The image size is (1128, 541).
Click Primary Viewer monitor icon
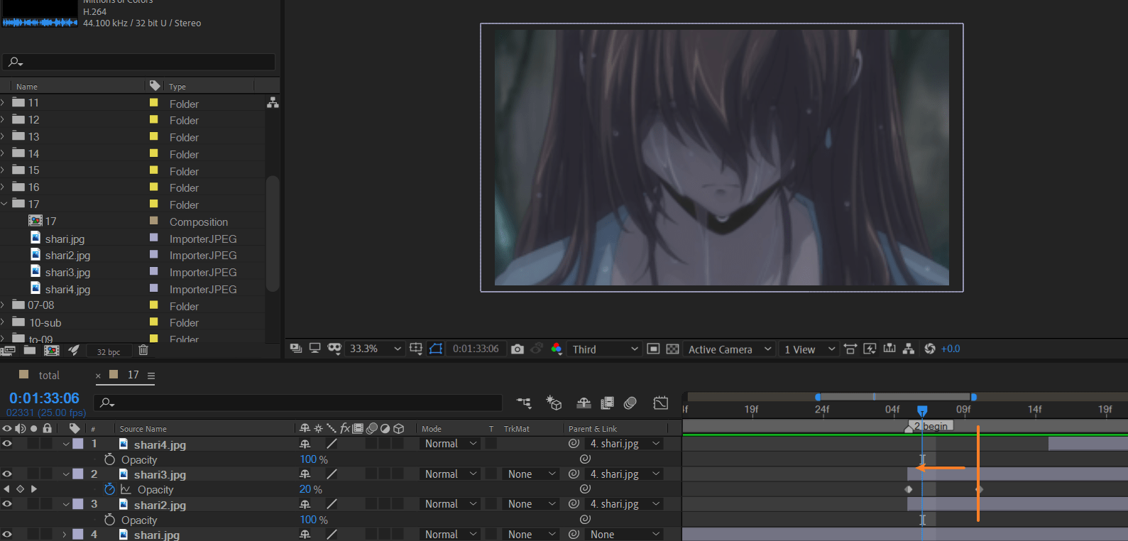point(314,349)
